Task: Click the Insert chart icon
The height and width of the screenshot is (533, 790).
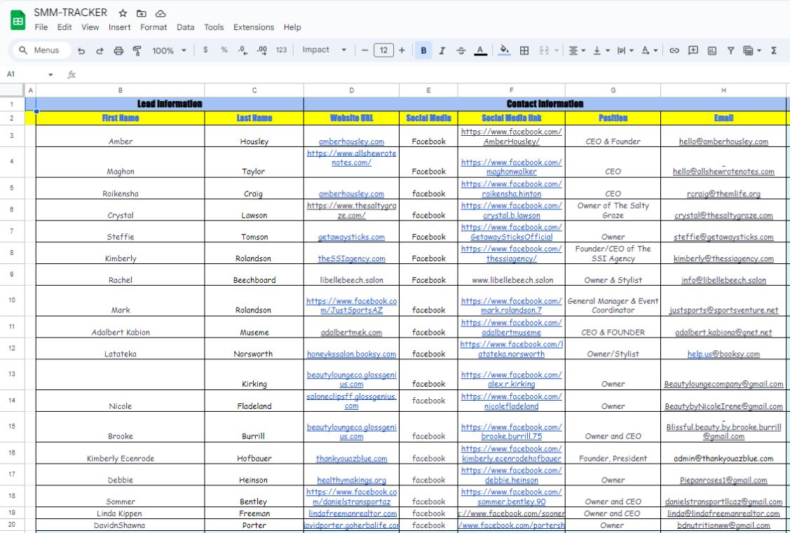Action: click(712, 50)
